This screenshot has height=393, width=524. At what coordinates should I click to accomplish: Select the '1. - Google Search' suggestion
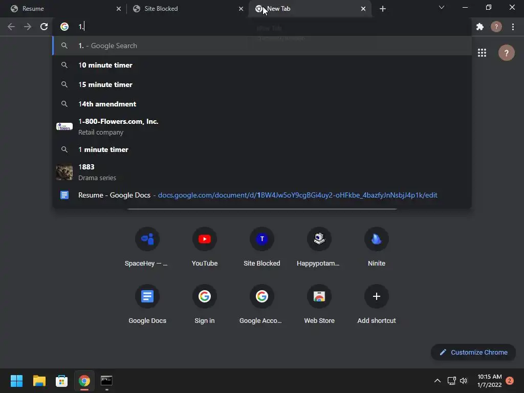click(262, 46)
